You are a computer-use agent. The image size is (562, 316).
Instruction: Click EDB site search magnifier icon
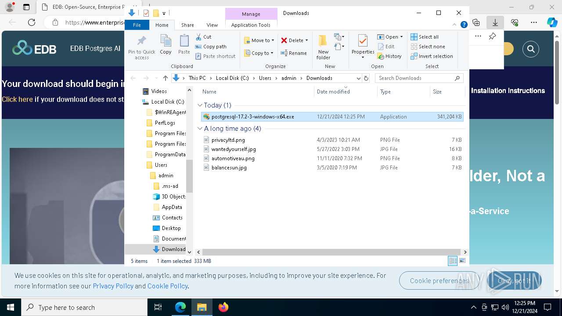(531, 49)
